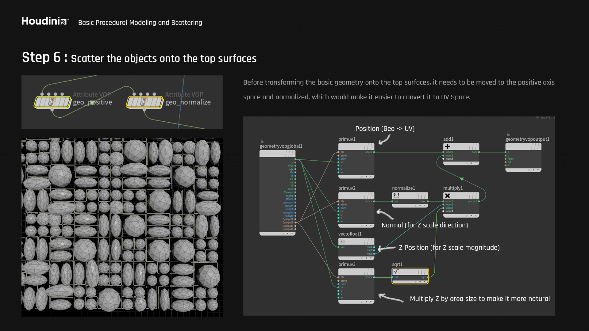Click the vectofloat1 node's header icon
This screenshot has width=589, height=331.
[342, 242]
